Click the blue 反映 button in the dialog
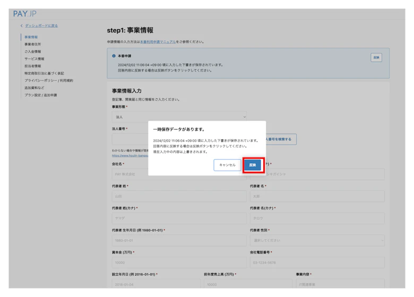 (x=253, y=165)
